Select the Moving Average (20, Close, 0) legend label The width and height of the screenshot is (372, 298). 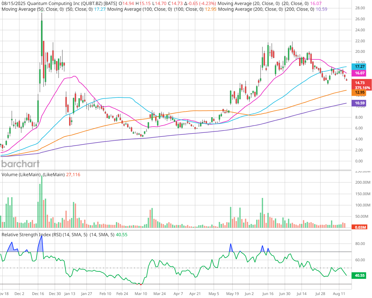(x=249, y=4)
